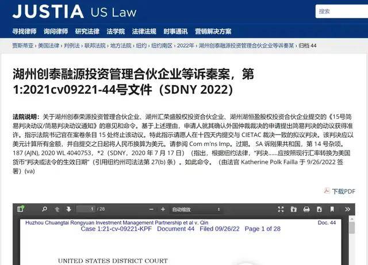Go to 美国法律 breadcrumb link
The height and width of the screenshot is (265, 368).
[x=49, y=45]
